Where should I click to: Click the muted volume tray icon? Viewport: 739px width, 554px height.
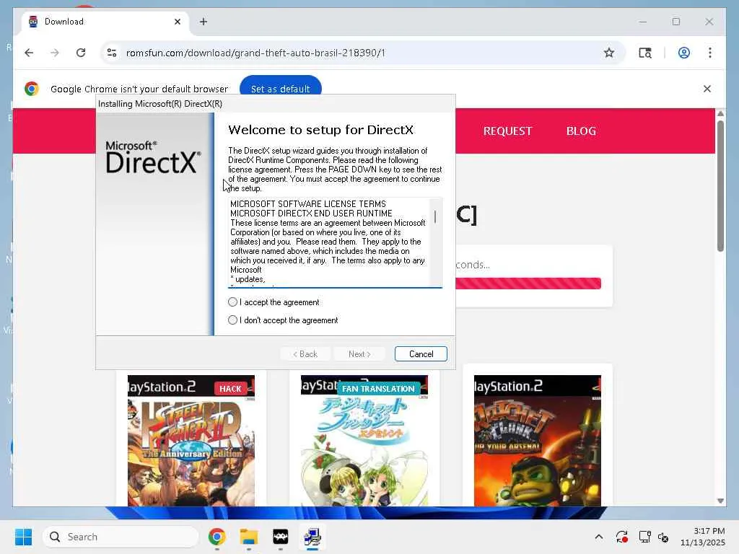coord(664,537)
